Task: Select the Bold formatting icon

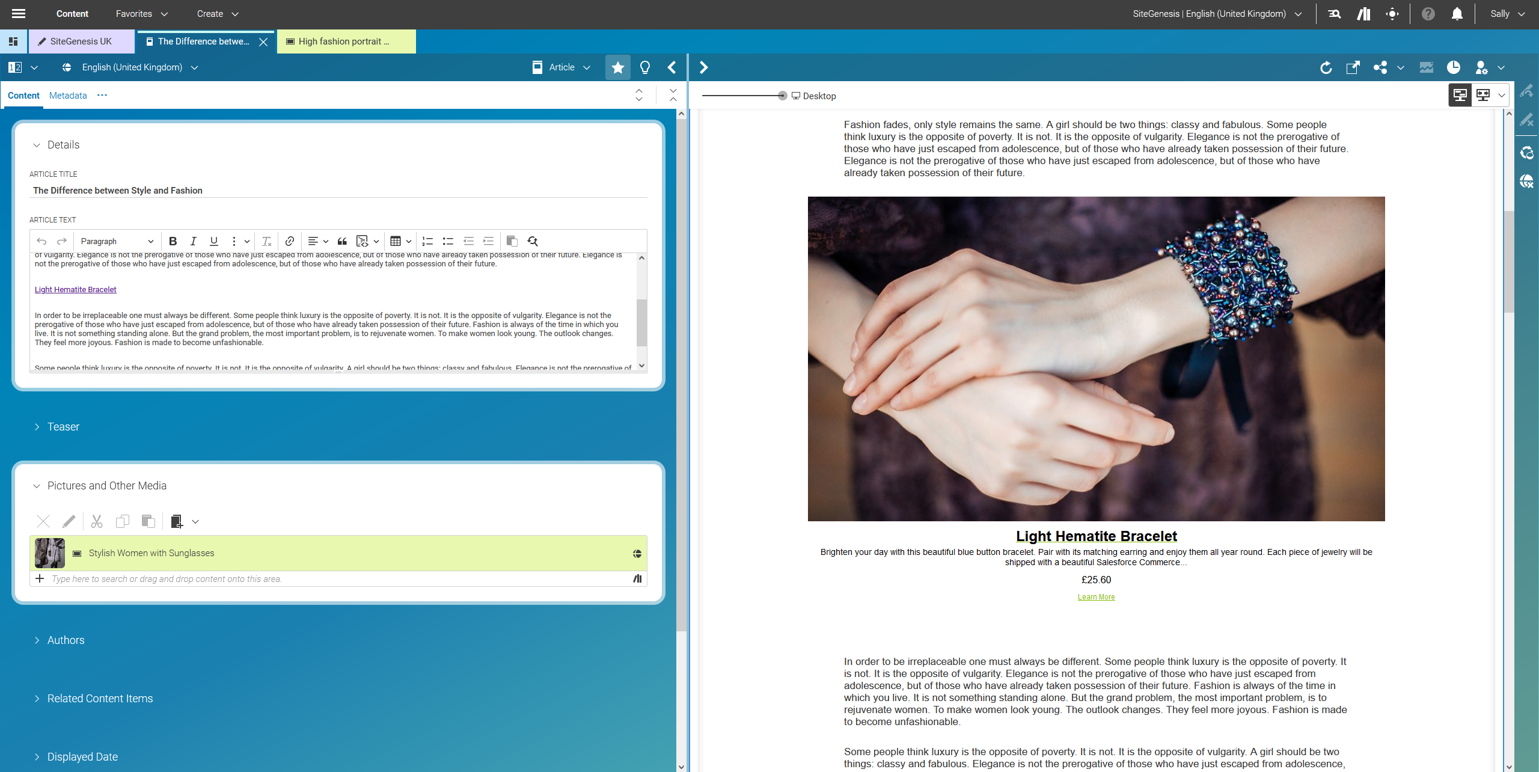Action: tap(173, 241)
